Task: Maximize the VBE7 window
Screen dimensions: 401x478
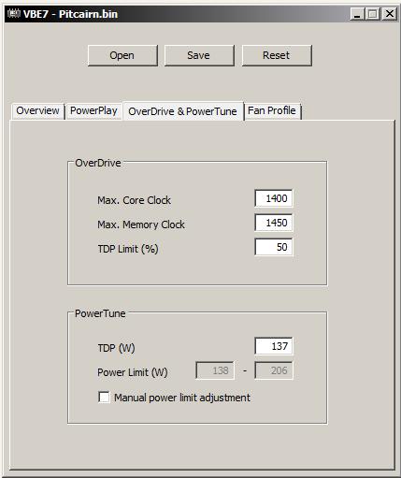Action: tap(373, 14)
